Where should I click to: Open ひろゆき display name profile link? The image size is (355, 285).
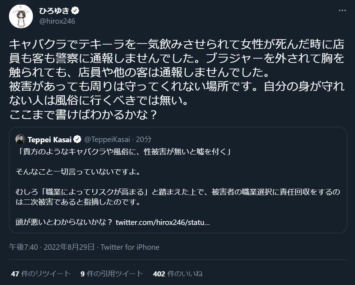pyautogui.click(x=55, y=11)
